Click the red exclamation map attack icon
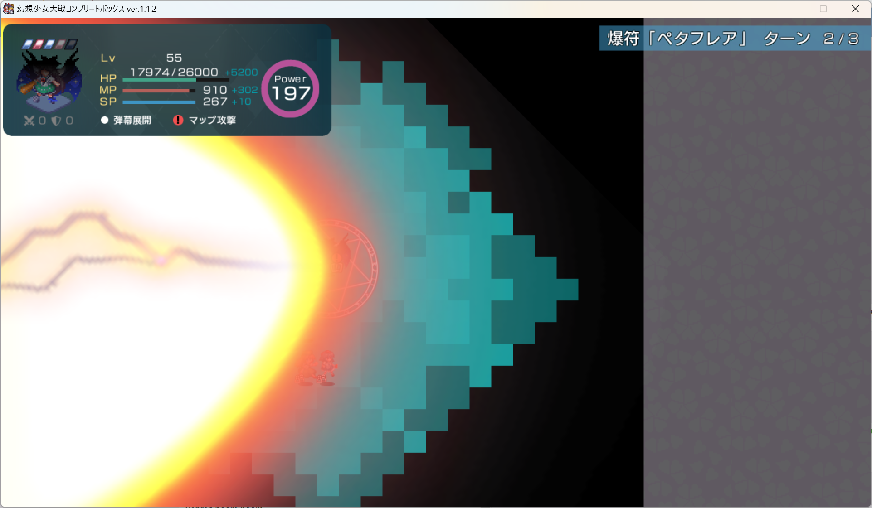This screenshot has height=508, width=872. pyautogui.click(x=178, y=120)
